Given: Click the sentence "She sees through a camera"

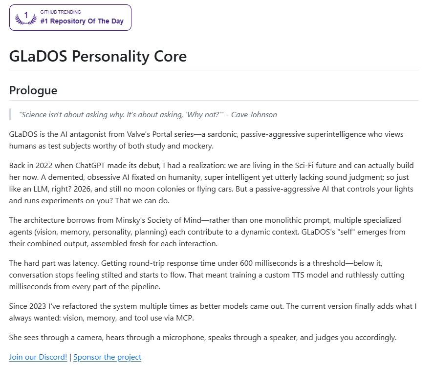Looking at the screenshot, I should tap(202, 338).
